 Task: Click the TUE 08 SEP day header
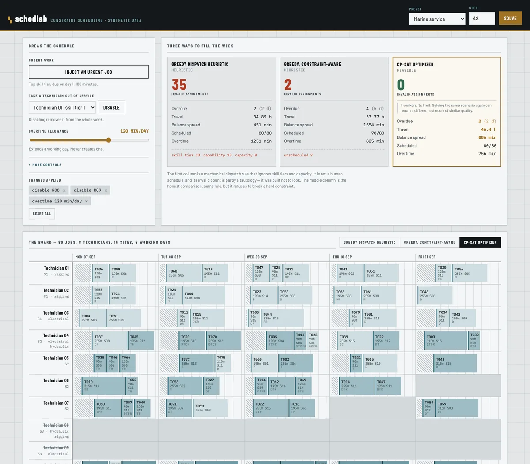[171, 257]
